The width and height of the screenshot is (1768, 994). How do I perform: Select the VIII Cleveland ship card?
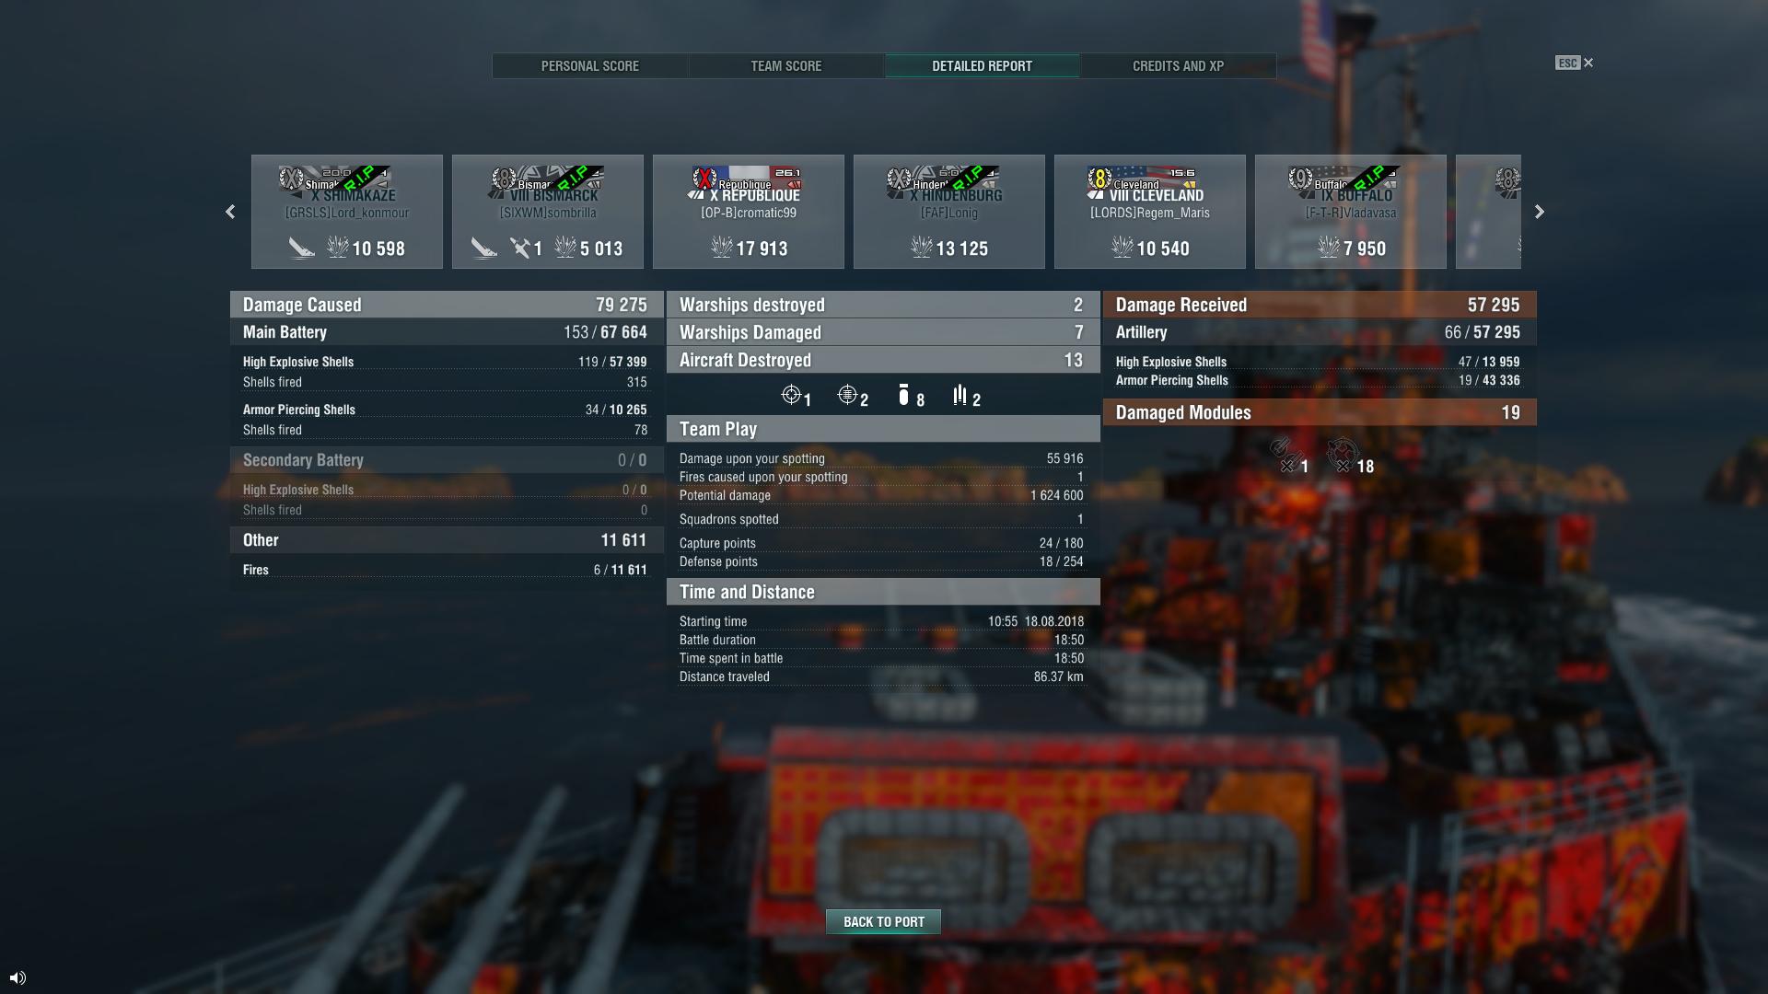pyautogui.click(x=1150, y=212)
